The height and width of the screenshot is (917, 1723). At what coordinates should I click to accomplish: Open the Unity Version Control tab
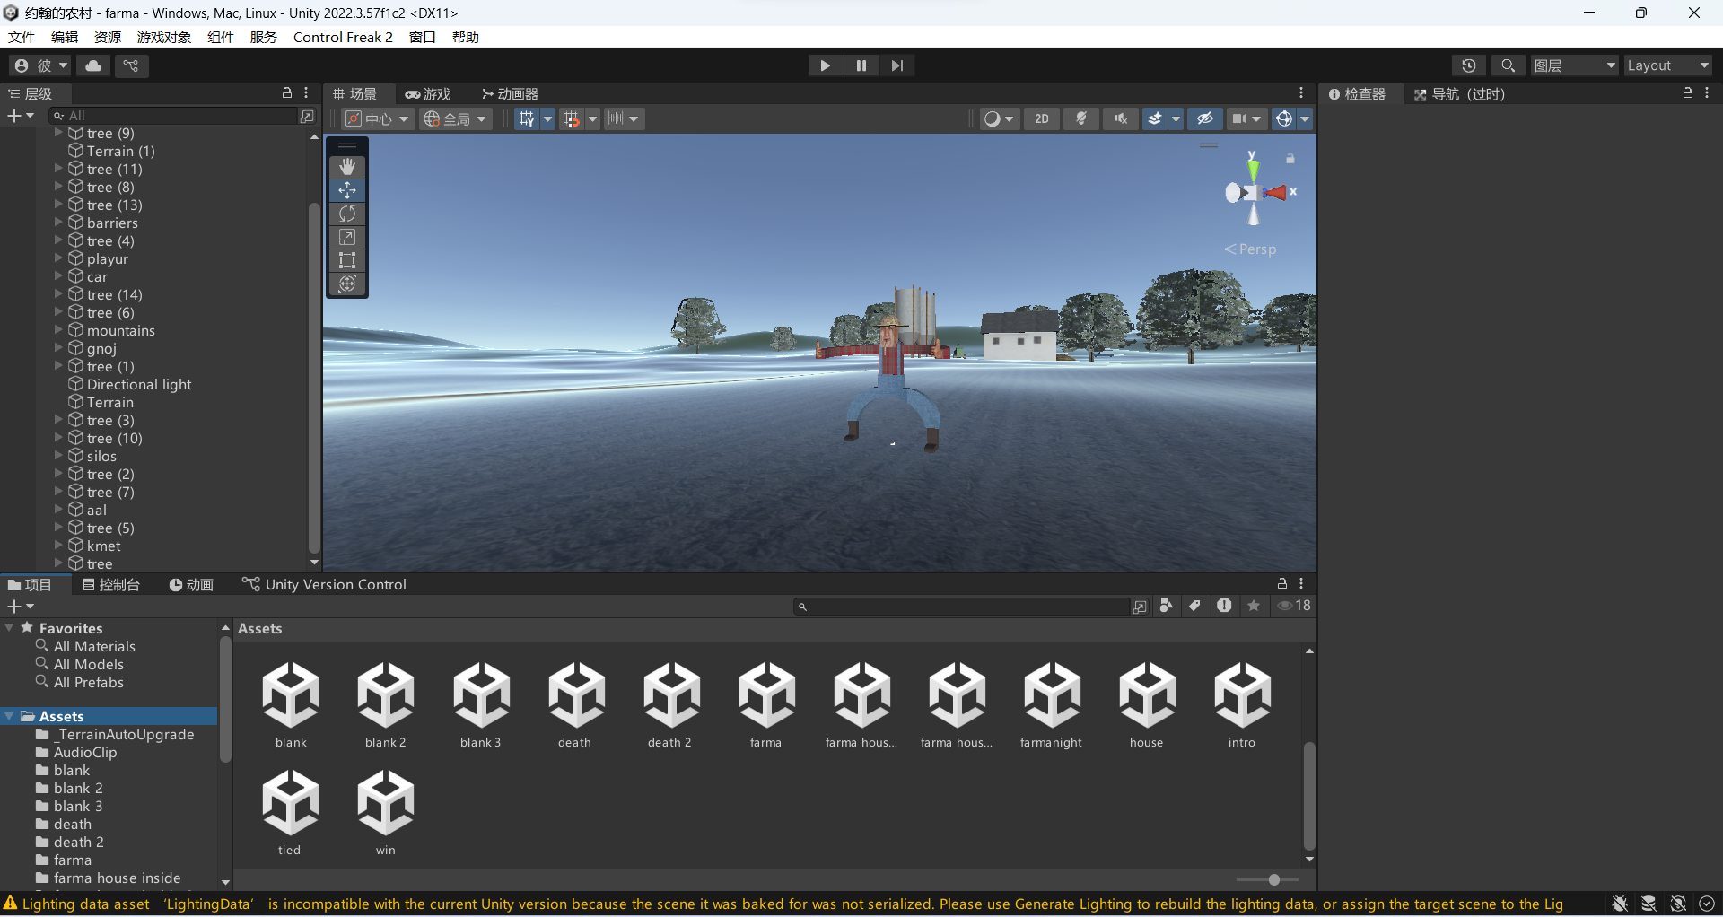tap(324, 585)
